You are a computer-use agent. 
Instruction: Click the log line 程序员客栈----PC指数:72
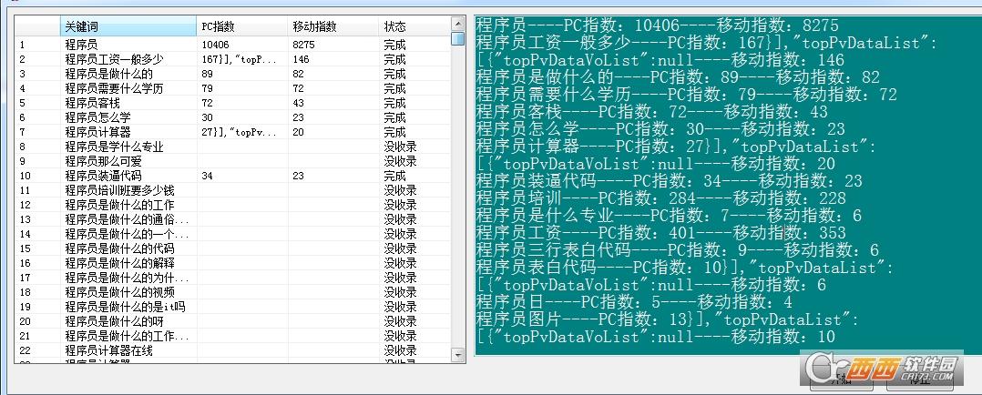pos(652,112)
